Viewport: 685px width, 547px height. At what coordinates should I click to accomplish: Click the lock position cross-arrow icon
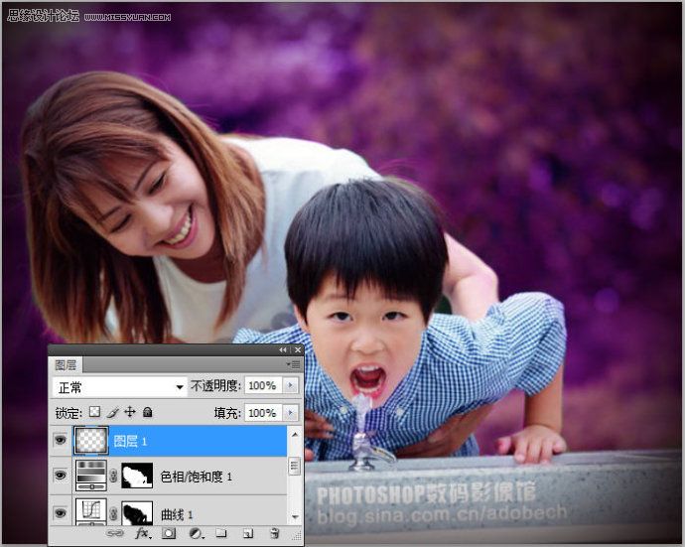(x=130, y=412)
